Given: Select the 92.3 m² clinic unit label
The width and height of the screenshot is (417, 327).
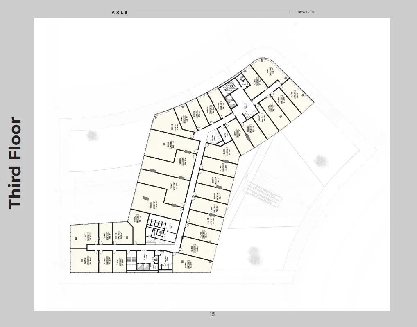Looking at the screenshot, I should click(x=195, y=249).
